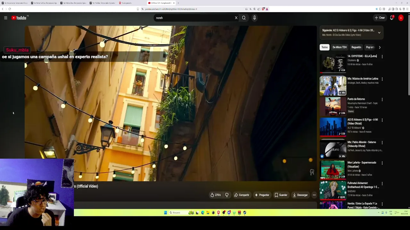Click in the search field containing noreh
The width and height of the screenshot is (410, 230).
tap(194, 18)
